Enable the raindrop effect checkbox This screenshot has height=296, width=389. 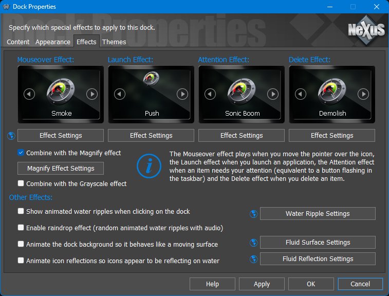21,228
